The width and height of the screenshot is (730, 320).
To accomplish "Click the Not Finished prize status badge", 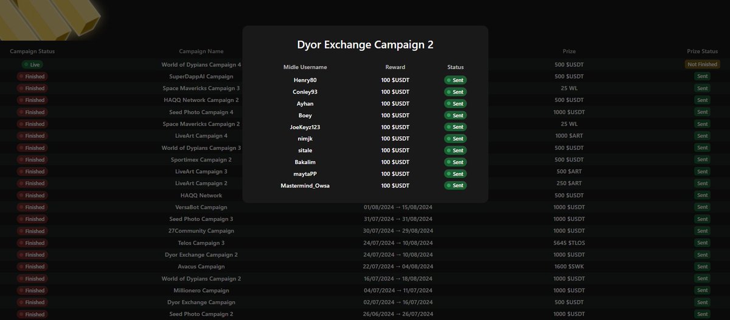I will click(x=703, y=64).
